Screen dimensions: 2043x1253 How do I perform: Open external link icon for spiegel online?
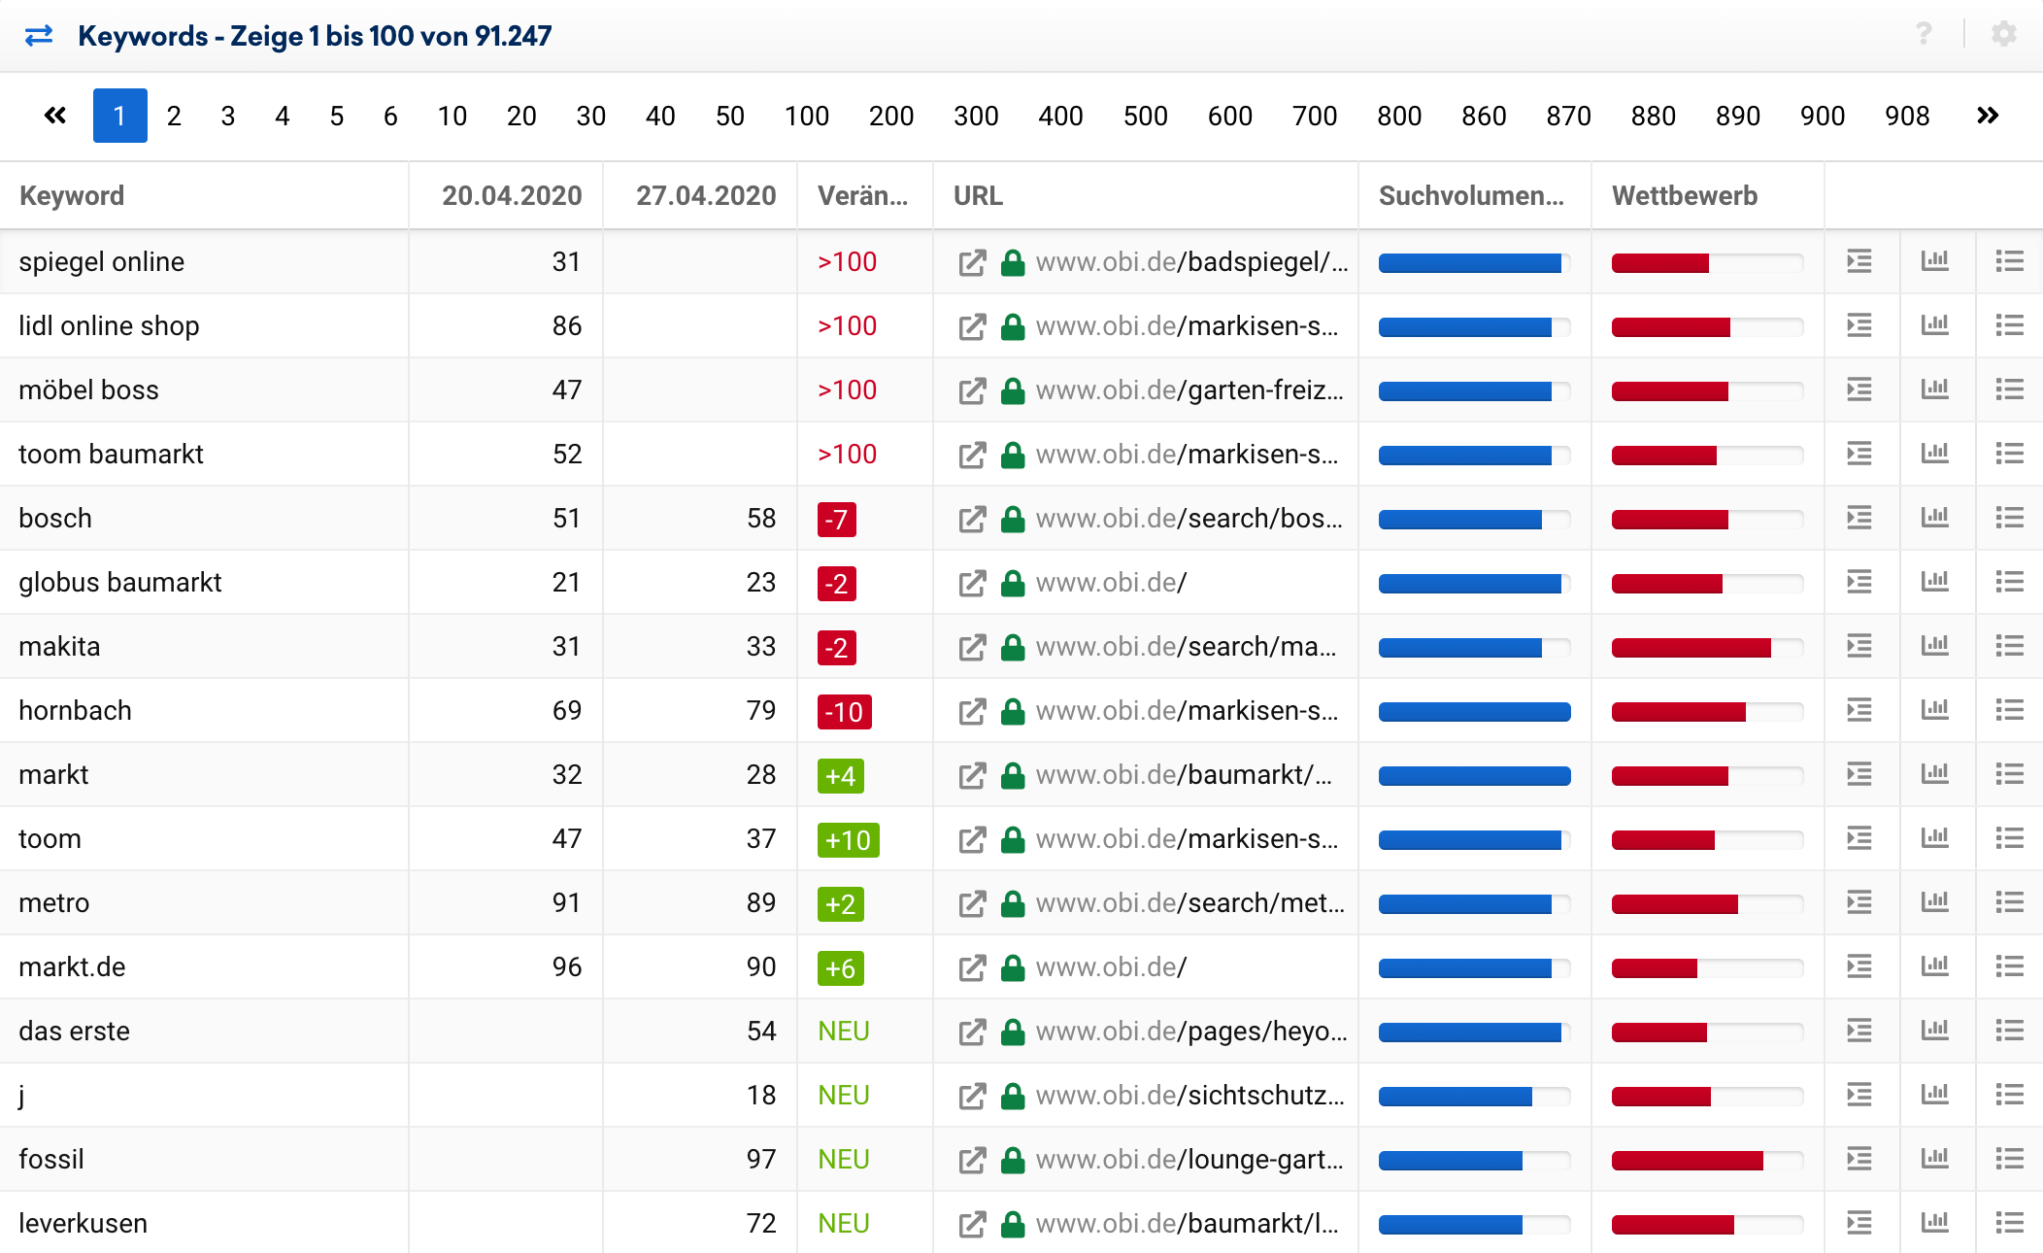pyautogui.click(x=972, y=262)
